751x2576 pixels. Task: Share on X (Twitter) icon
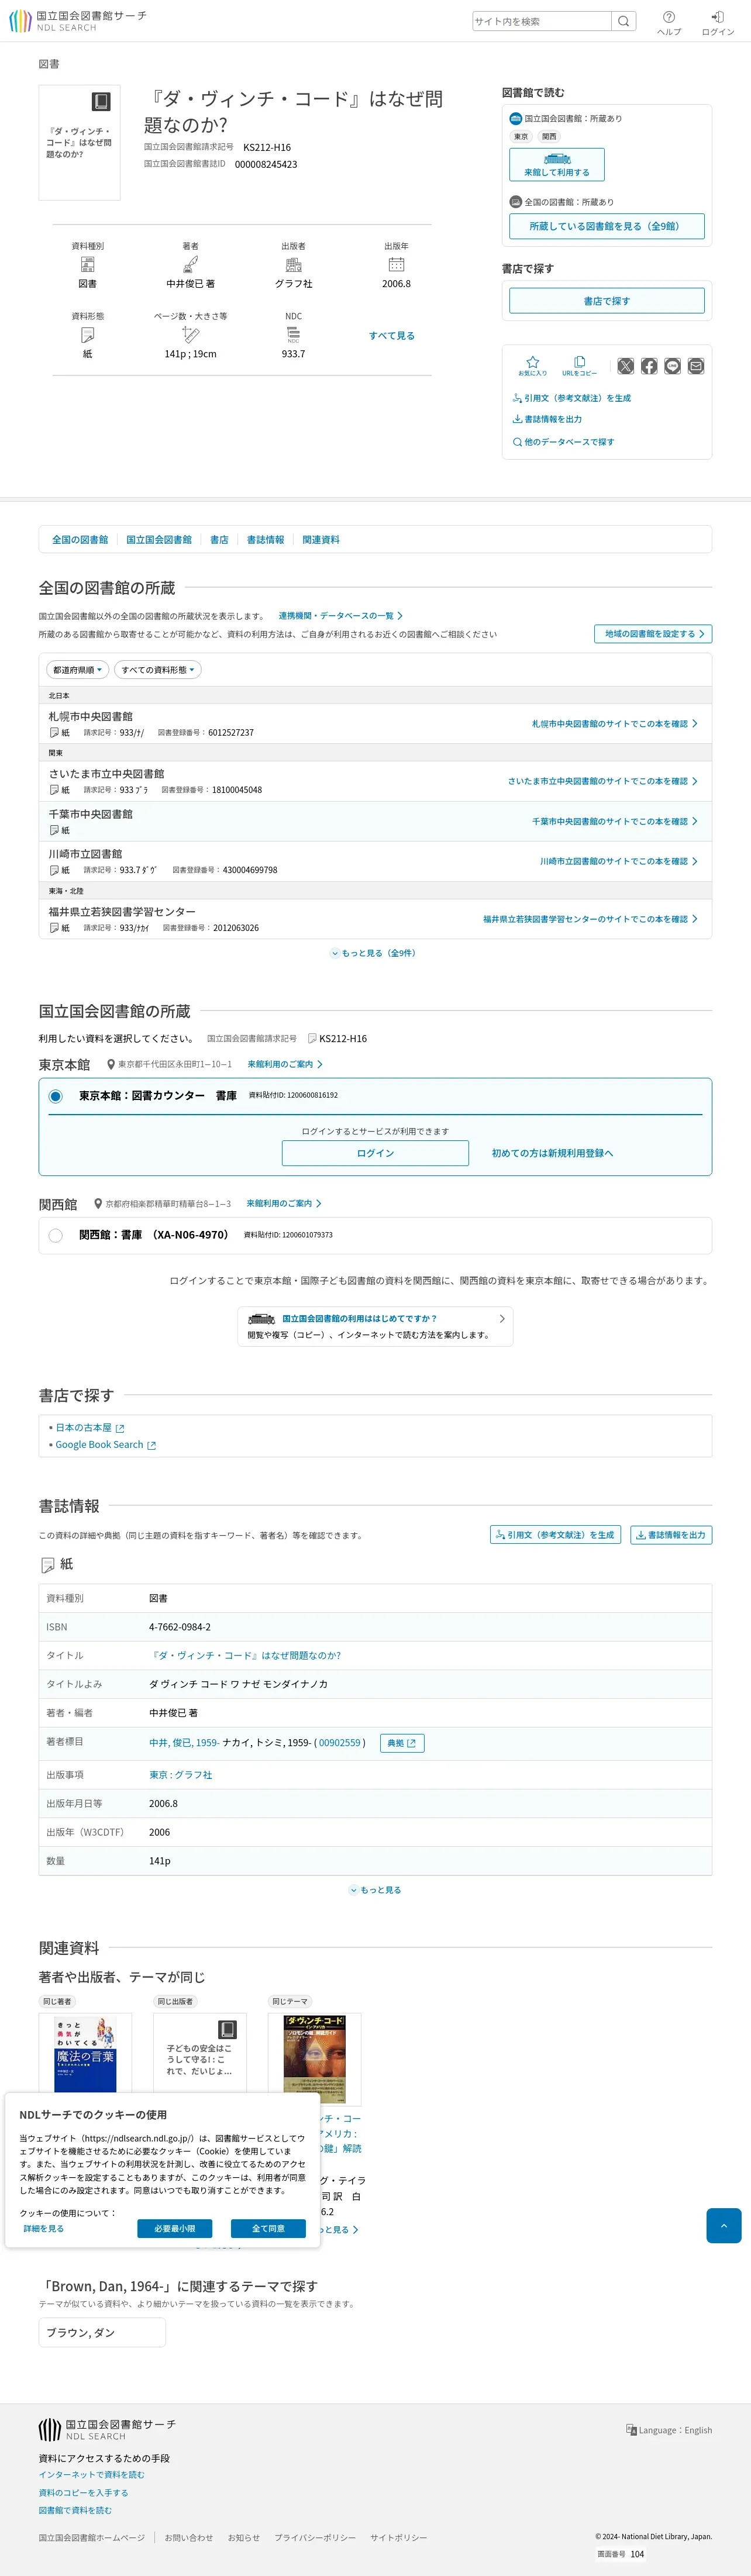626,366
